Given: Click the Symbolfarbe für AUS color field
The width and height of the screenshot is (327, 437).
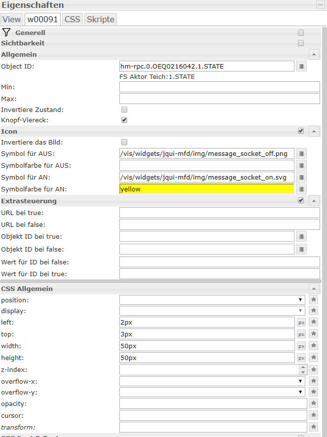Looking at the screenshot, I should (207, 166).
